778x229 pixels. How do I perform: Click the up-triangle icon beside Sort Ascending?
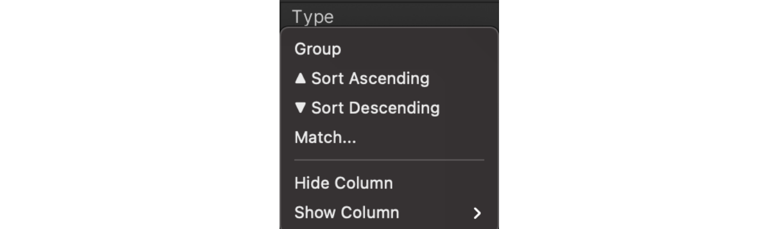click(x=301, y=78)
